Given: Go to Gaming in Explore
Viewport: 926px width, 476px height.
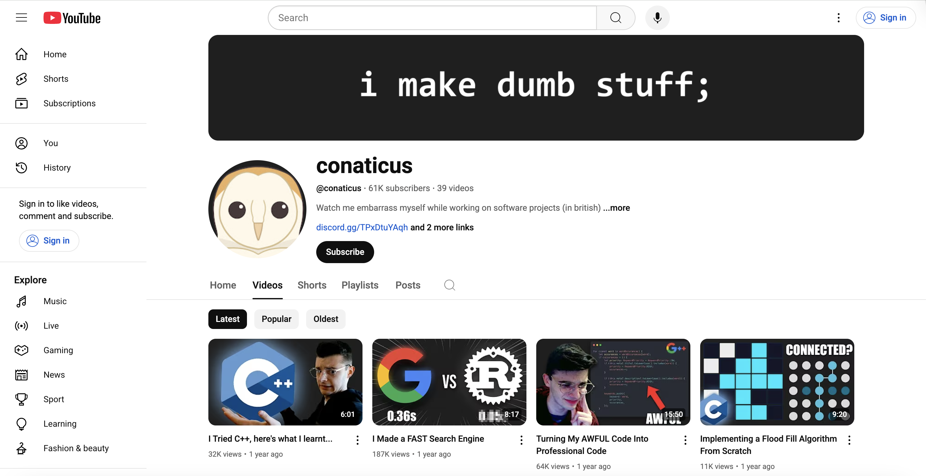Looking at the screenshot, I should 58,350.
